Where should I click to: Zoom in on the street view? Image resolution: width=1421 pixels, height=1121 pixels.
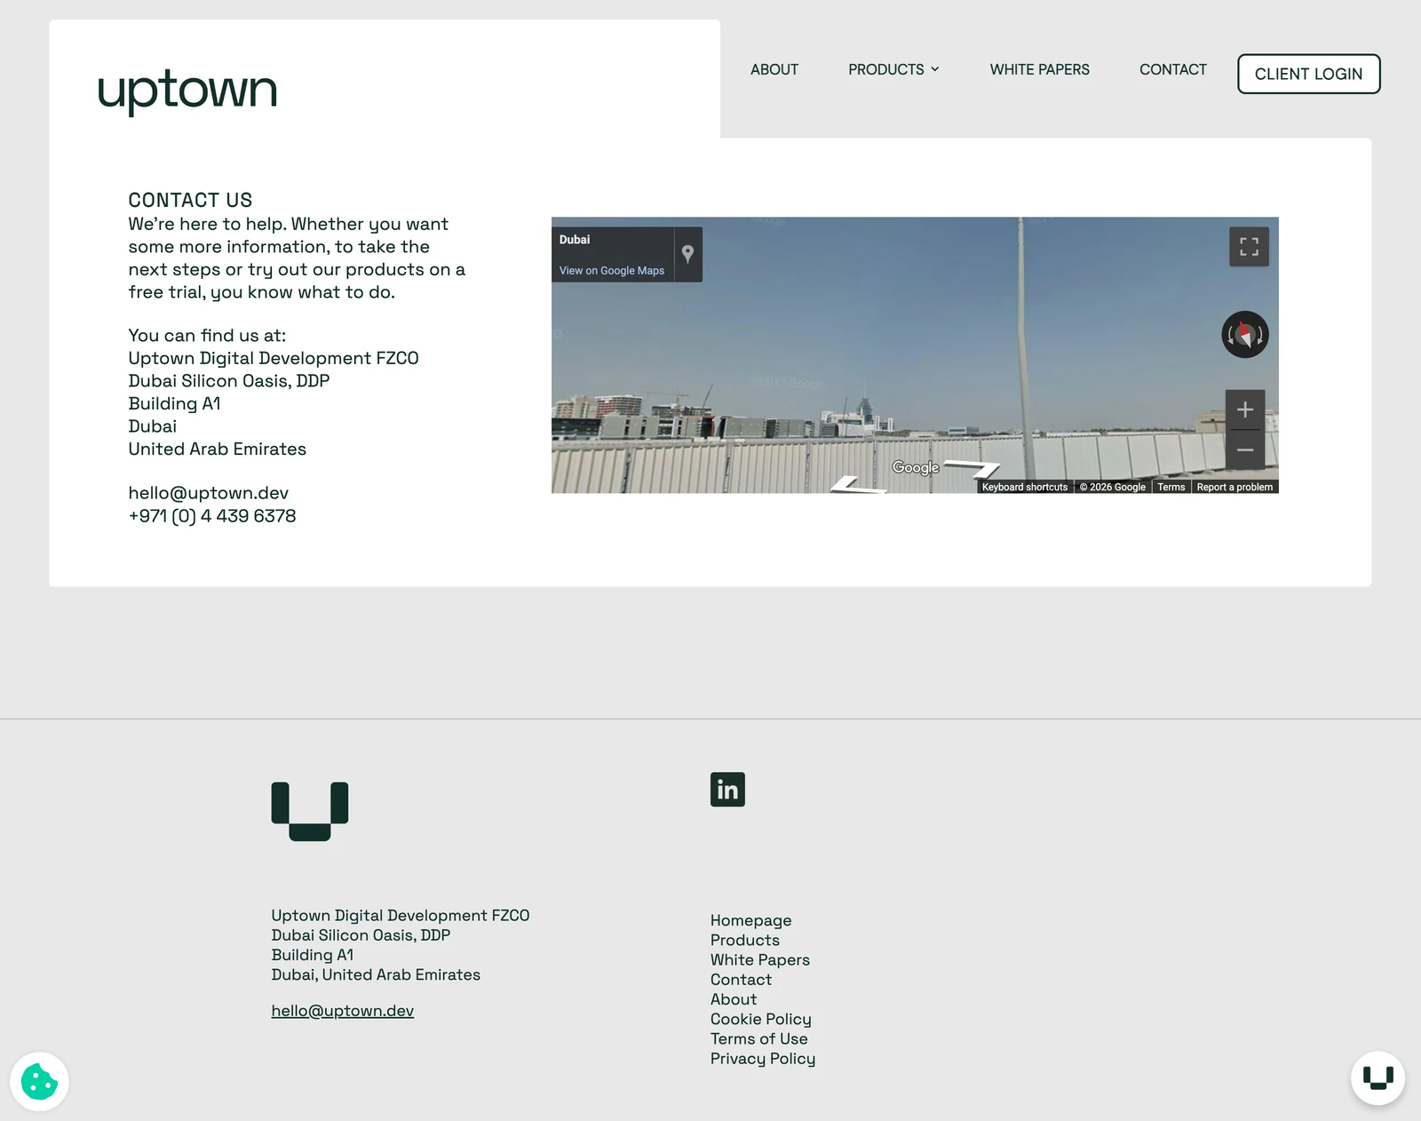click(1245, 409)
